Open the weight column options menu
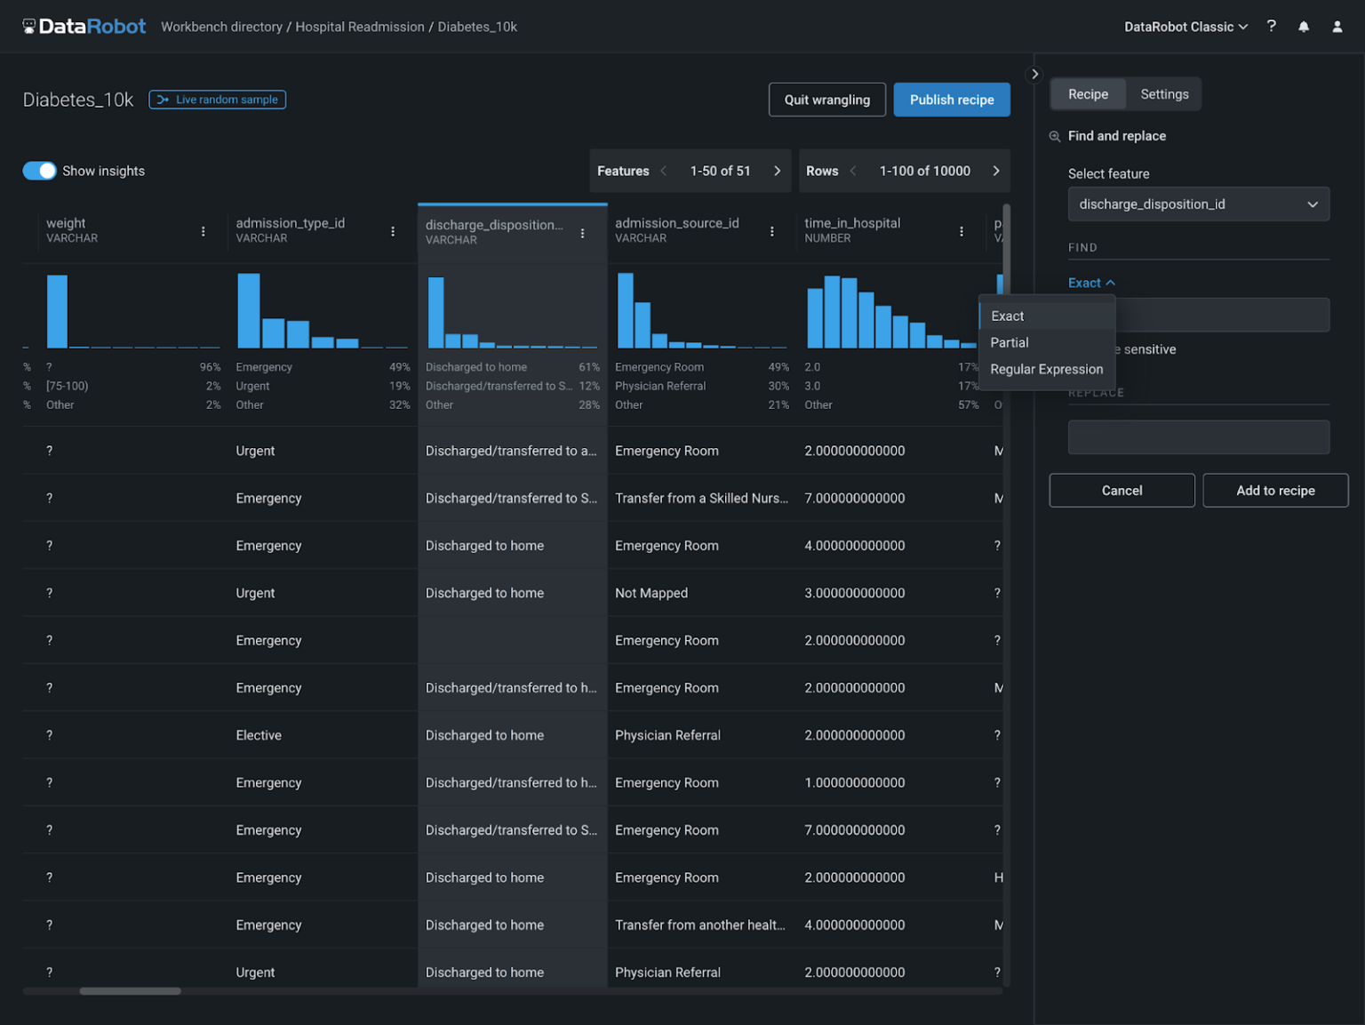 (203, 231)
